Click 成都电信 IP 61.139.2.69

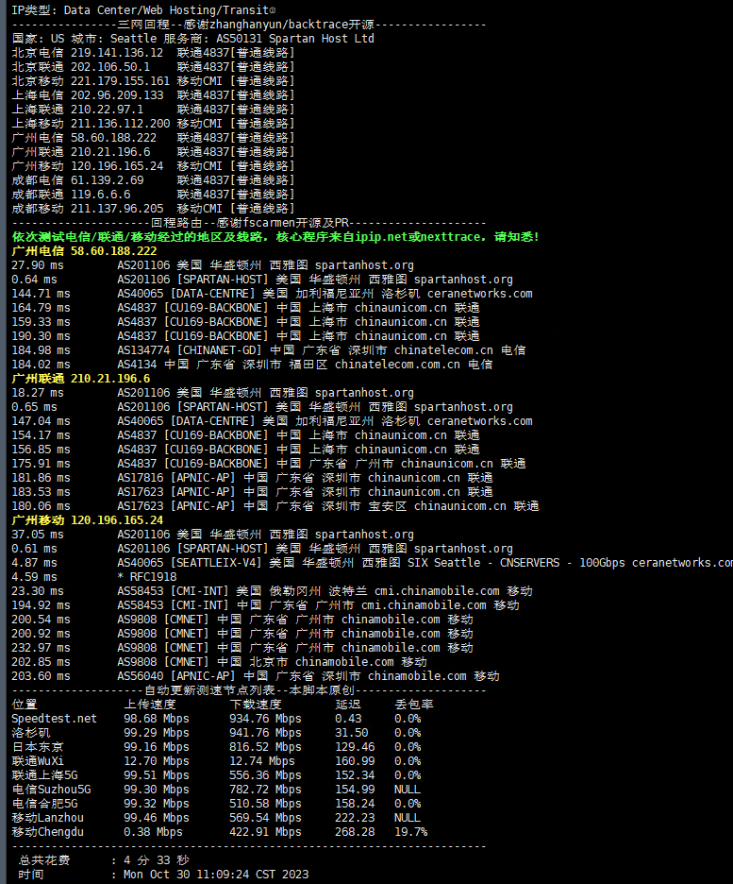point(107,180)
